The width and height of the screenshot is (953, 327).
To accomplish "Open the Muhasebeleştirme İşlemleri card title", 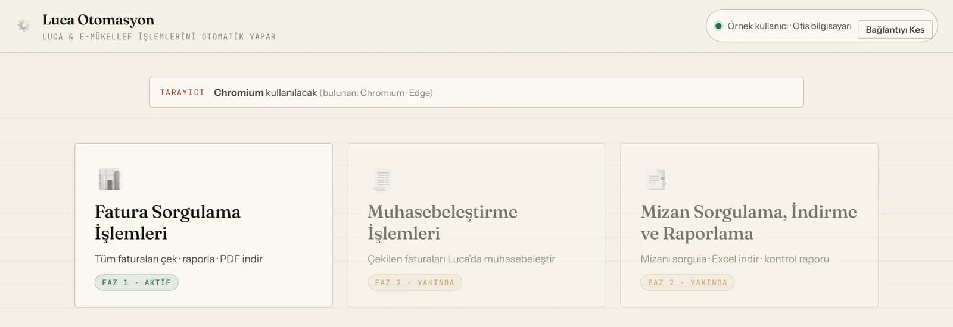I will point(443,222).
